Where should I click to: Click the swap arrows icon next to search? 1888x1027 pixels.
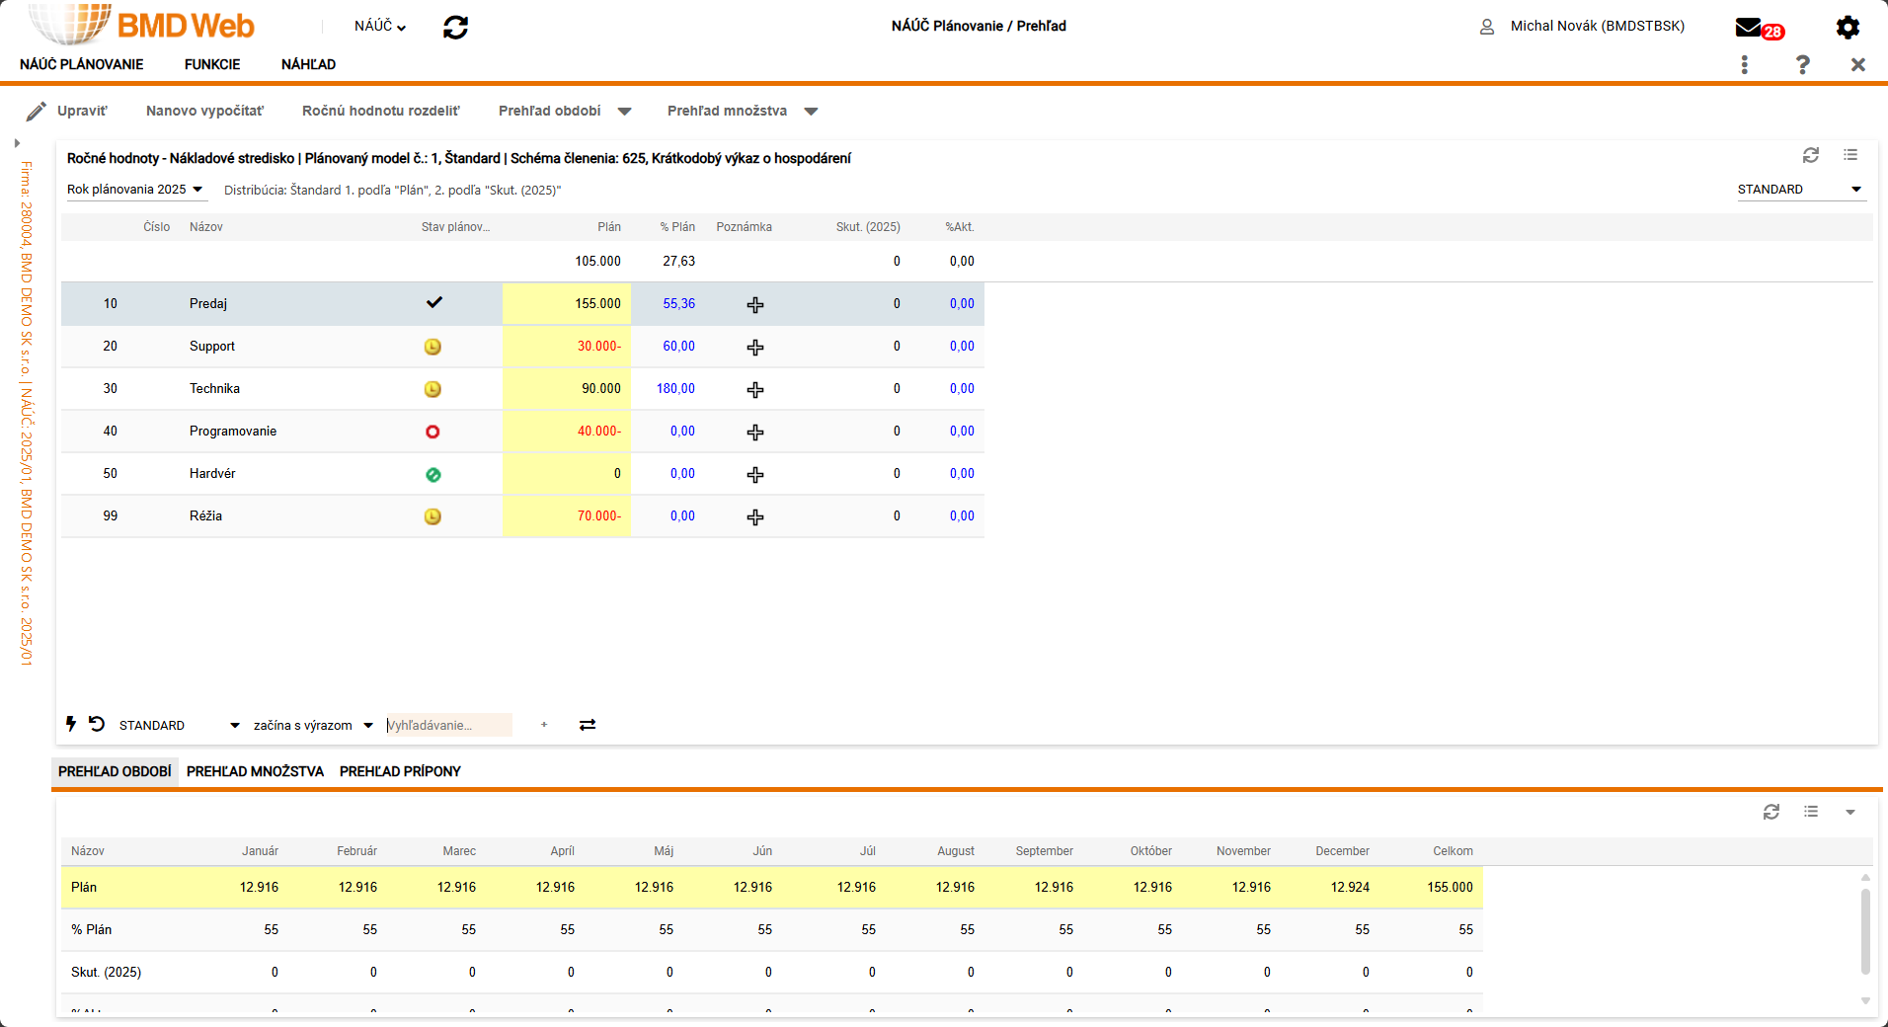coord(588,725)
